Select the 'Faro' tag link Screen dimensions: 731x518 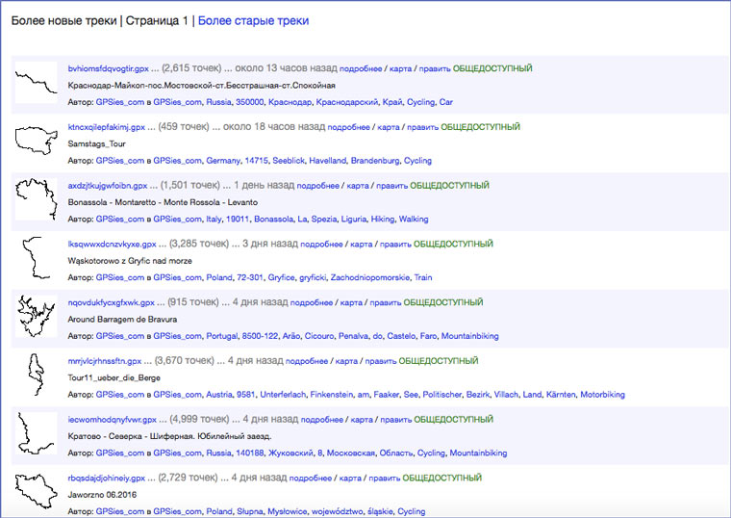tap(428, 336)
